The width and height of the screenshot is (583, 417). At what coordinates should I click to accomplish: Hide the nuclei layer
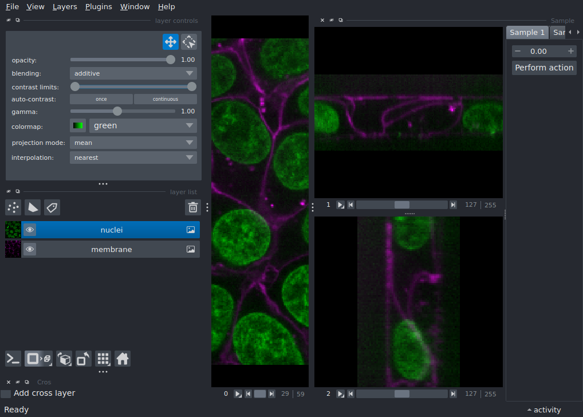tap(30, 230)
